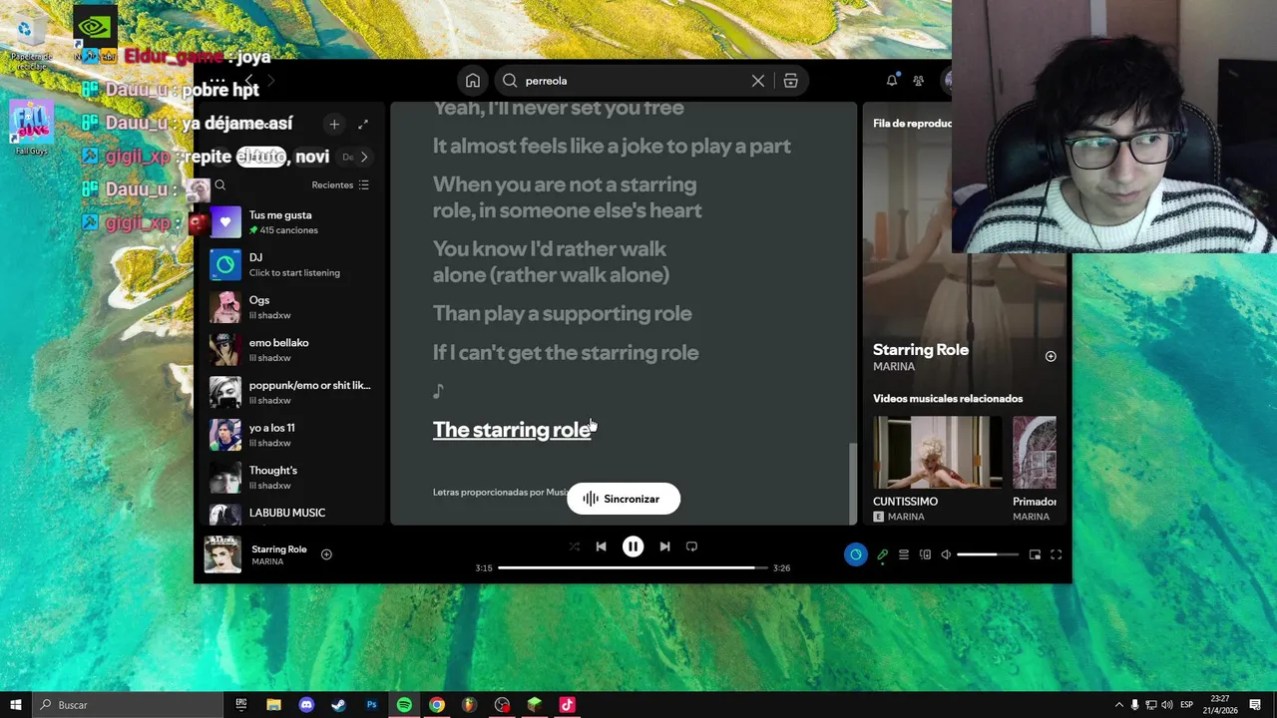Click the final lyric 'The starring role'
This screenshot has height=718, width=1277.
[513, 430]
